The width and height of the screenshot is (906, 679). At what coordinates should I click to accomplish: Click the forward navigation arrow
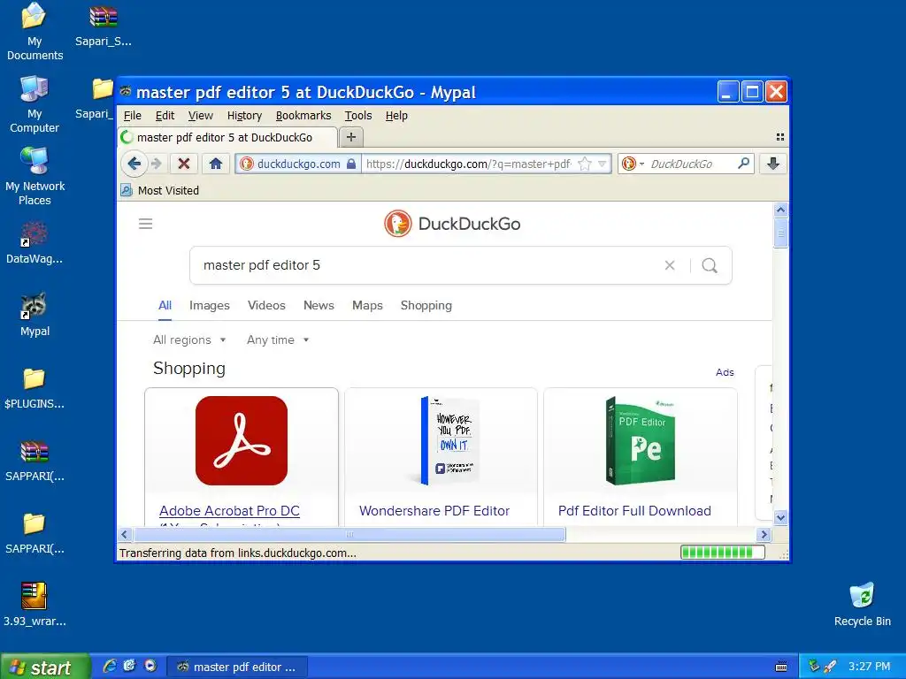tap(156, 164)
